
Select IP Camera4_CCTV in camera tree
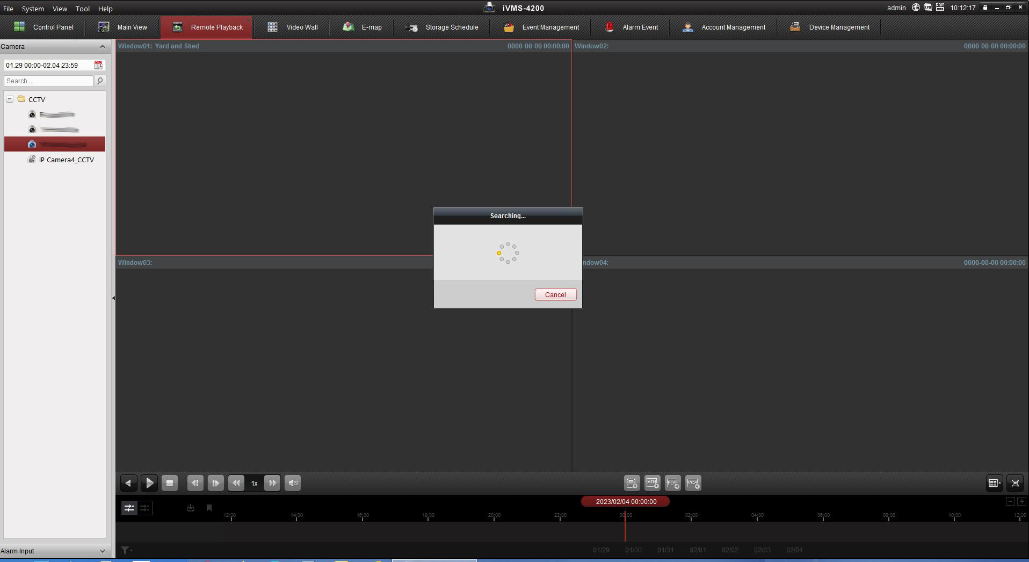pyautogui.click(x=66, y=160)
